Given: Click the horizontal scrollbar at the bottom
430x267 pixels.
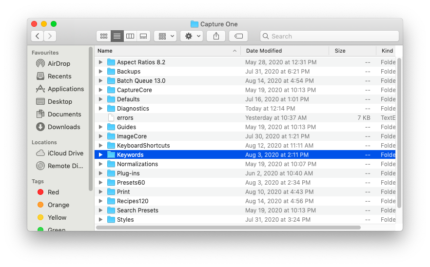Looking at the screenshot, I should click(x=228, y=228).
